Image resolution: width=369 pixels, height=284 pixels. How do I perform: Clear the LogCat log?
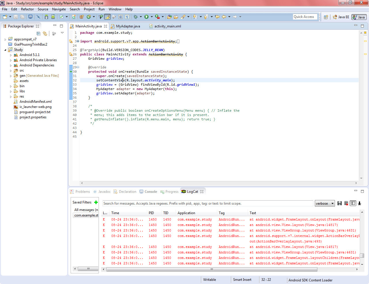point(346,203)
